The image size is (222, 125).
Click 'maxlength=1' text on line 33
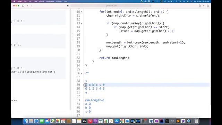click(95, 100)
